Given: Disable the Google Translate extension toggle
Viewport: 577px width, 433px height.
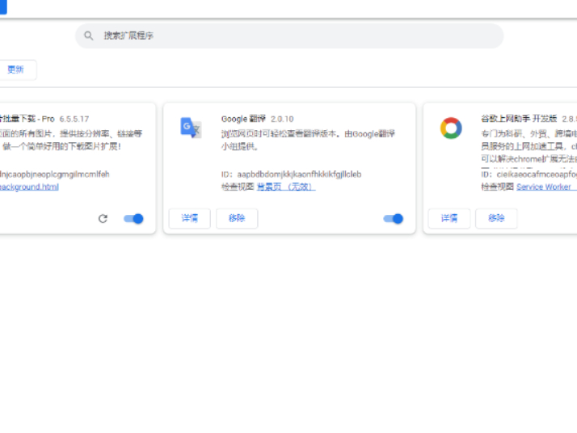Looking at the screenshot, I should coord(394,219).
